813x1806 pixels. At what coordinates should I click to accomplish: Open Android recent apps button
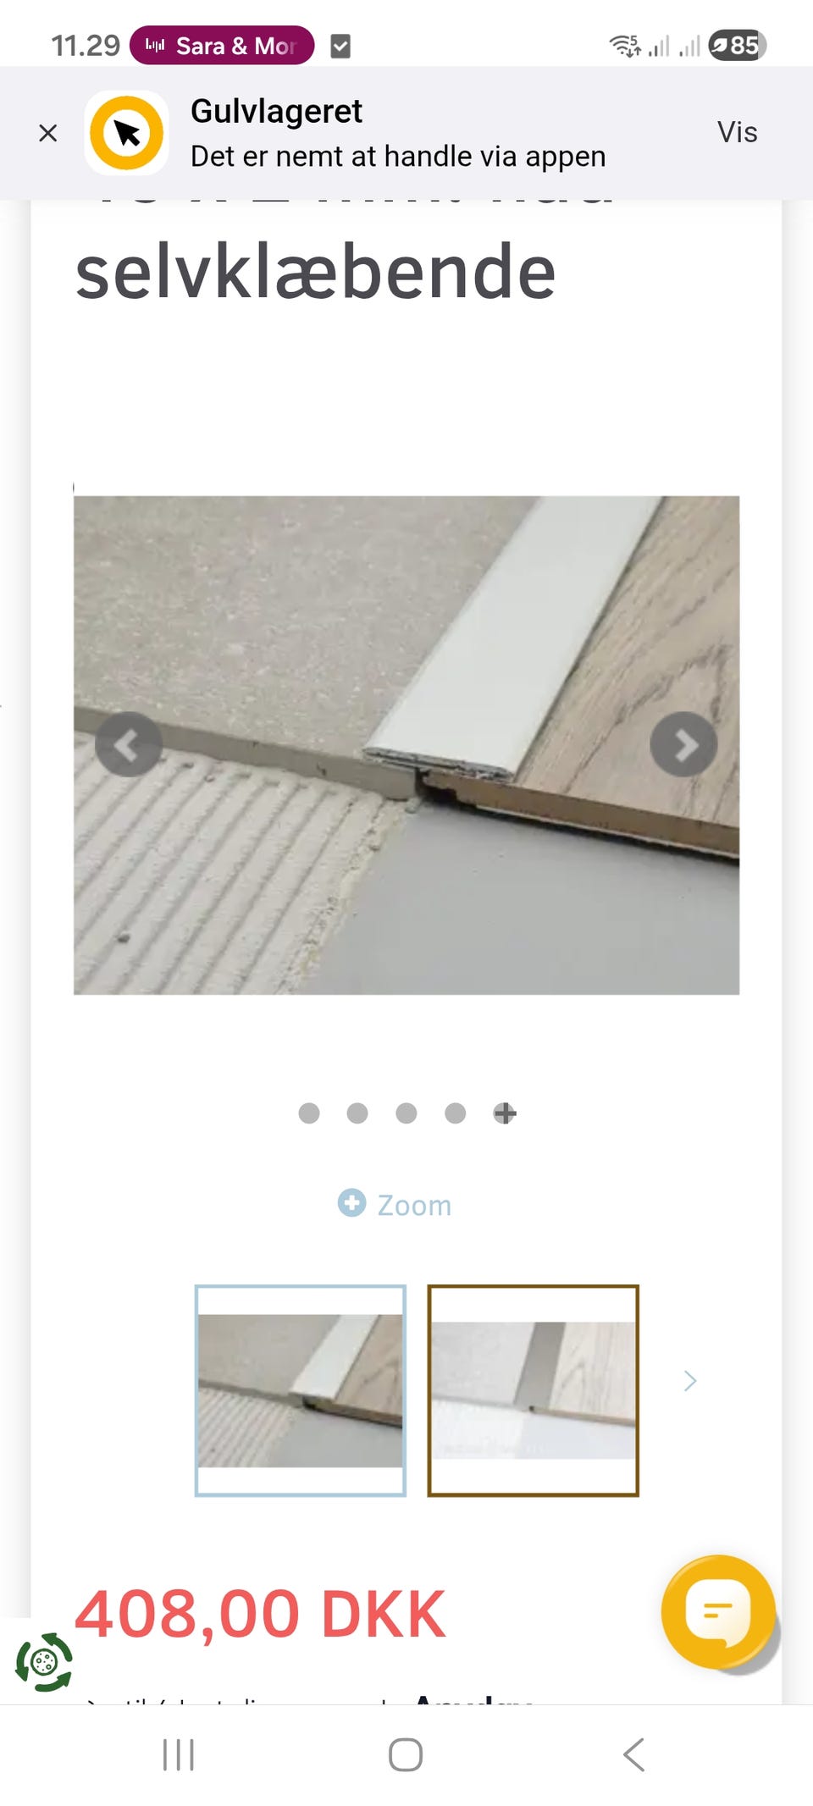(179, 1754)
